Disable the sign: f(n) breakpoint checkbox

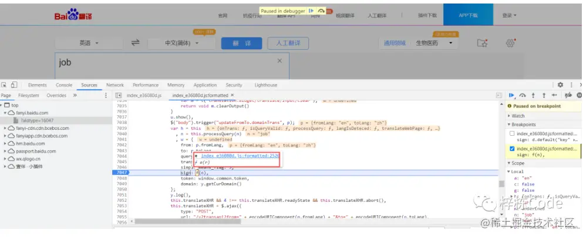tap(512, 149)
